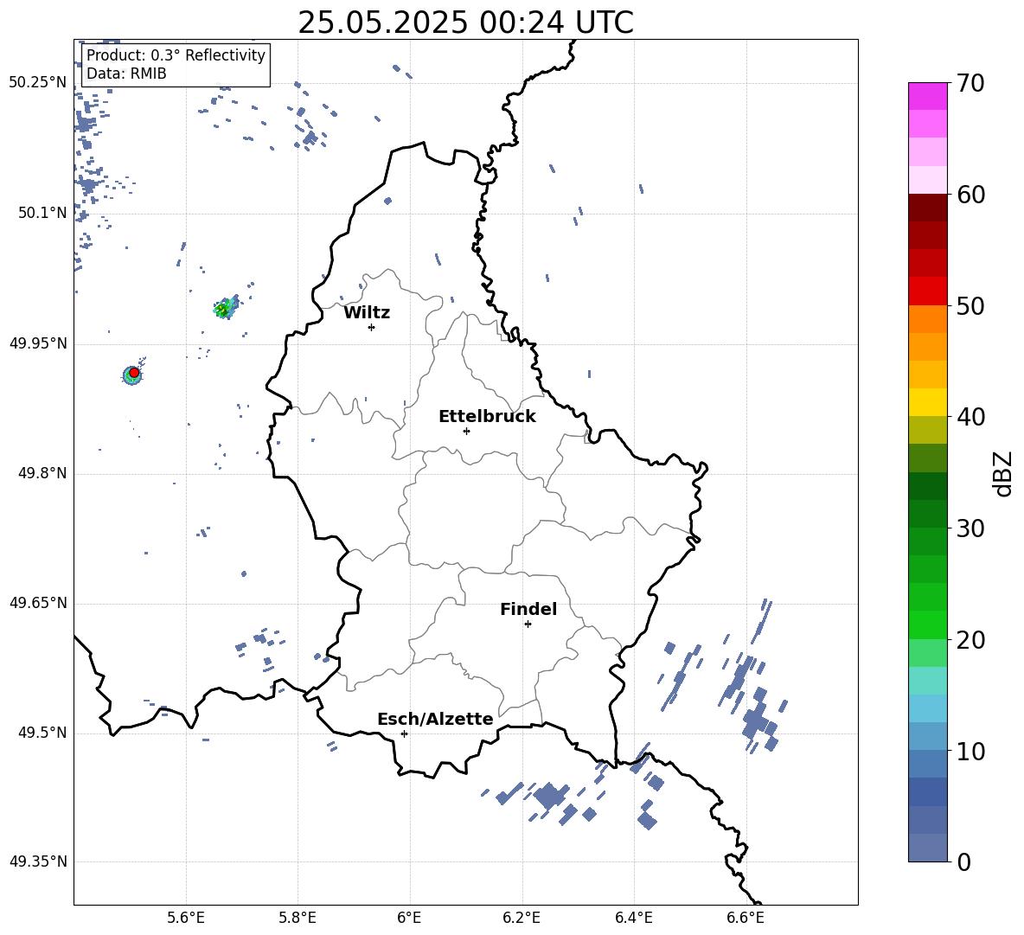Click the Findel city label

pos(528,609)
